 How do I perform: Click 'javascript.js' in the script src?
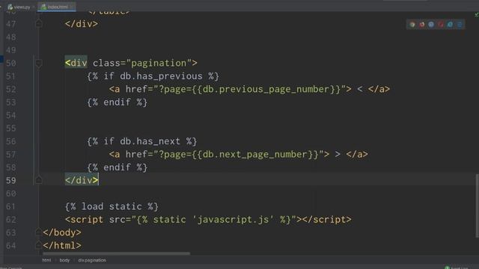[233, 220]
